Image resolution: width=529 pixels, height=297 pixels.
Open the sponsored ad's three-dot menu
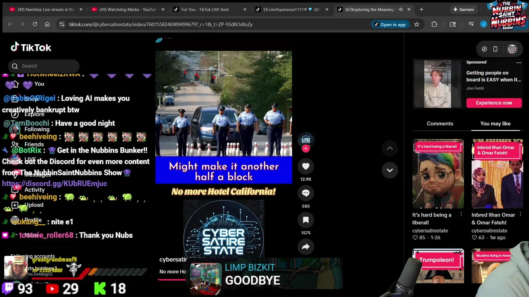click(519, 63)
